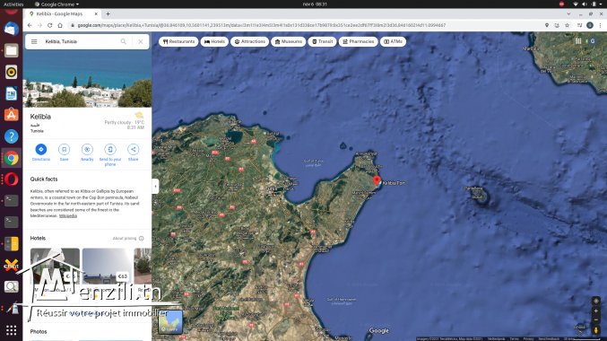The height and width of the screenshot is (341, 607).
Task: Click the search magnifier in Maps search box
Action: coord(124,41)
